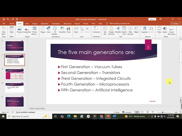Image resolution: width=182 pixels, height=136 pixels.
Task: Start presentation from beginning icon in title bar
Action: tap(17, 19)
